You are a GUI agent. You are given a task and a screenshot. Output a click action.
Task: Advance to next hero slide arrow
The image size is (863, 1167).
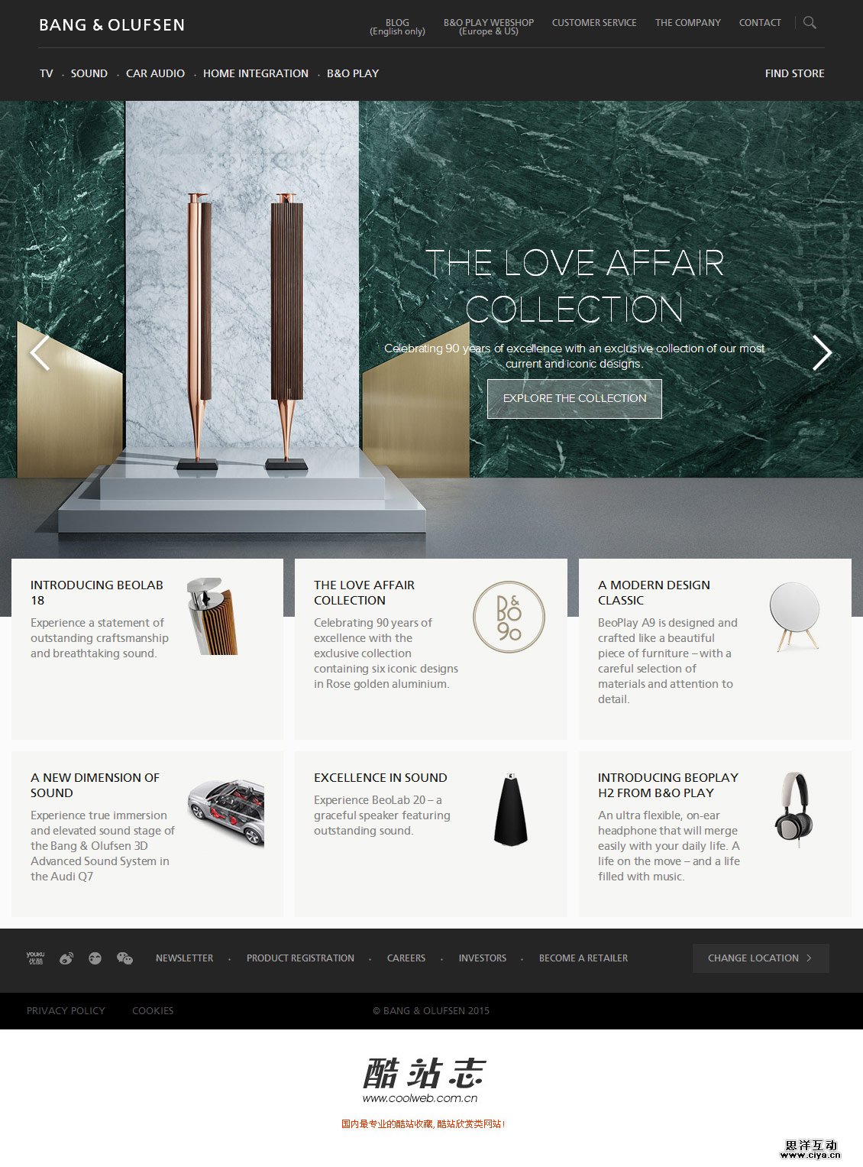pyautogui.click(x=822, y=352)
